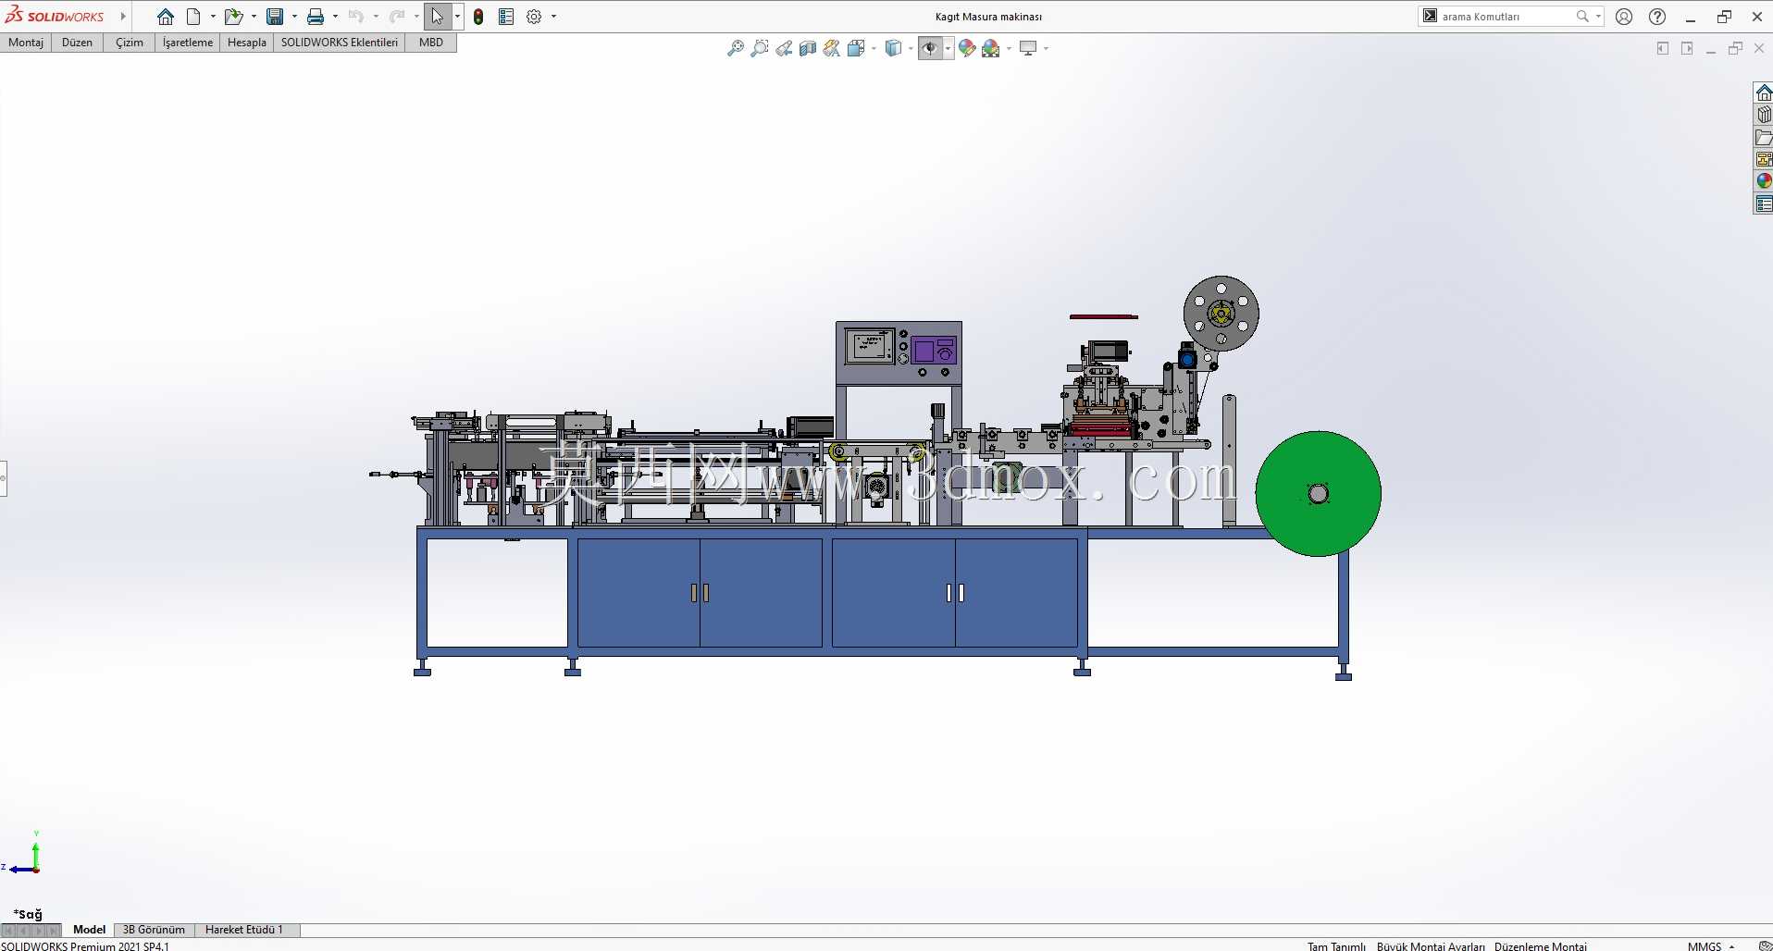
Task: Activate the Select cursor tool
Action: click(438, 17)
